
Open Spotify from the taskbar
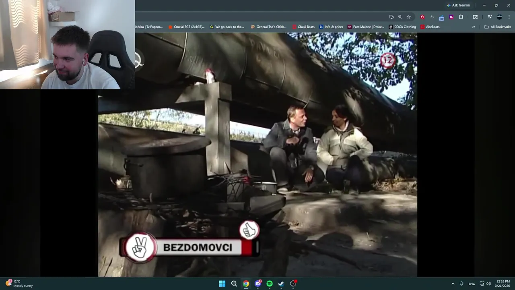click(x=270, y=284)
